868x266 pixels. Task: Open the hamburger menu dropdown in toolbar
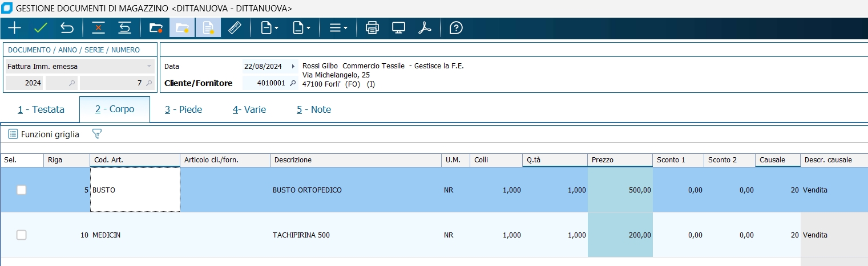coord(338,28)
